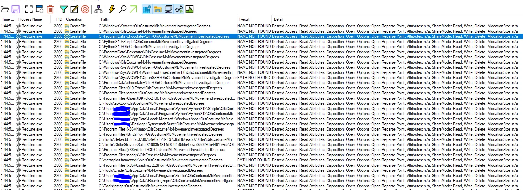
Task: Open Find with the magnifying glass icon
Action: [x=122, y=9]
